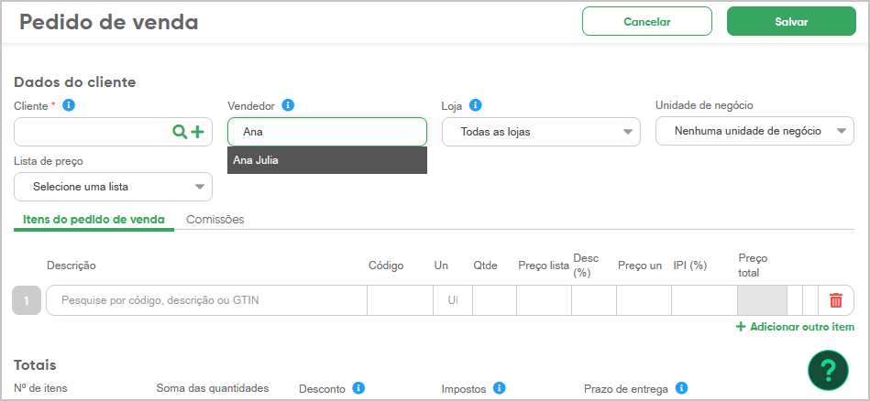Click the Qtde field in row 1
This screenshot has height=401, width=870.
494,300
